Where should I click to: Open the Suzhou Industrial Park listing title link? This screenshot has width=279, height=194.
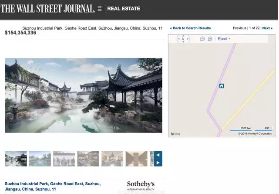pos(53,186)
